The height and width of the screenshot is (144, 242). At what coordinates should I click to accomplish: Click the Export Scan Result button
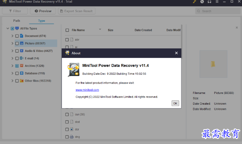[77, 11]
